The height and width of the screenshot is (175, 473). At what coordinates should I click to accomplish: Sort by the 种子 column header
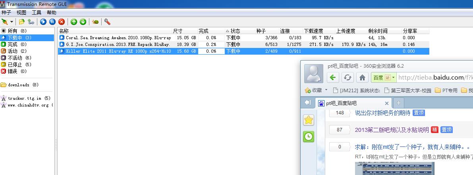[x=267, y=31]
